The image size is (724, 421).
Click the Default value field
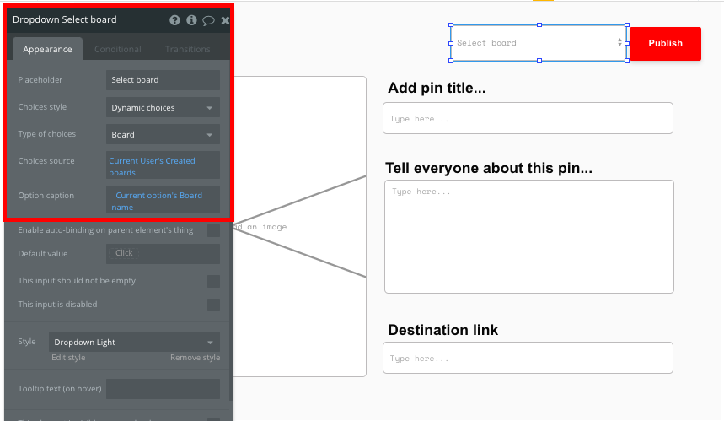(x=163, y=254)
